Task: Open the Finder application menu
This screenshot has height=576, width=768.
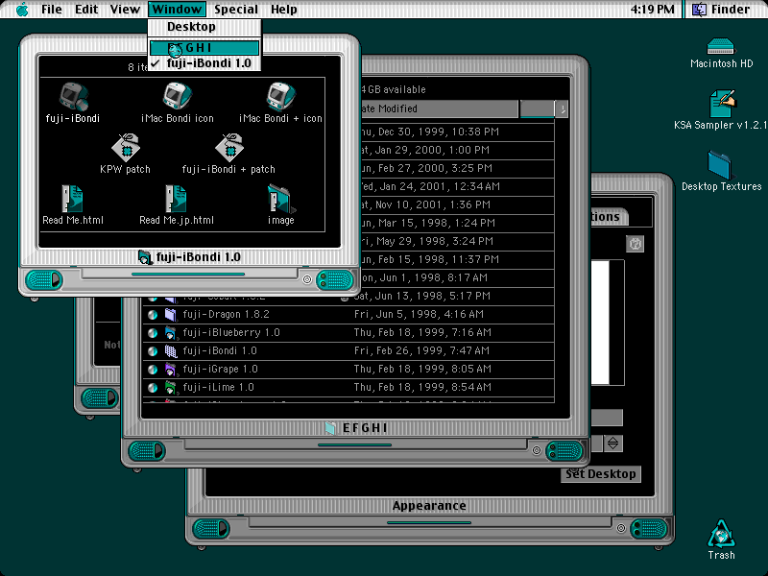Action: click(721, 10)
